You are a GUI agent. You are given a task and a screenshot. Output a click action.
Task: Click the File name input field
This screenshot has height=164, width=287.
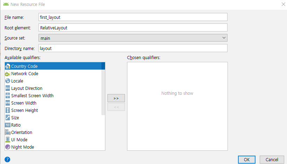[133, 17]
